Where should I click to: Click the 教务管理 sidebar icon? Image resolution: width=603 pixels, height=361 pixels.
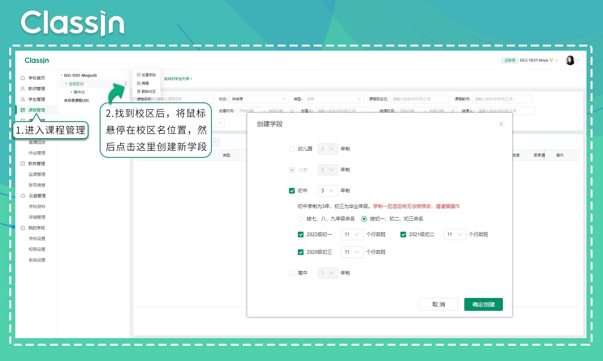[23, 163]
